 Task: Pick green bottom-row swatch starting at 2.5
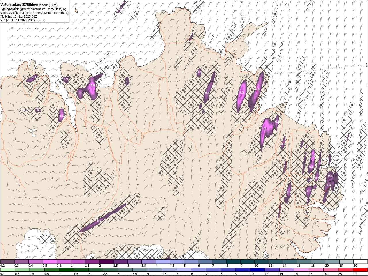tap(110, 270)
